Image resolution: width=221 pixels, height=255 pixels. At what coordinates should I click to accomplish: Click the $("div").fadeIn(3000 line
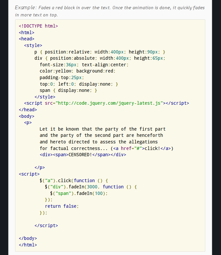point(91,187)
